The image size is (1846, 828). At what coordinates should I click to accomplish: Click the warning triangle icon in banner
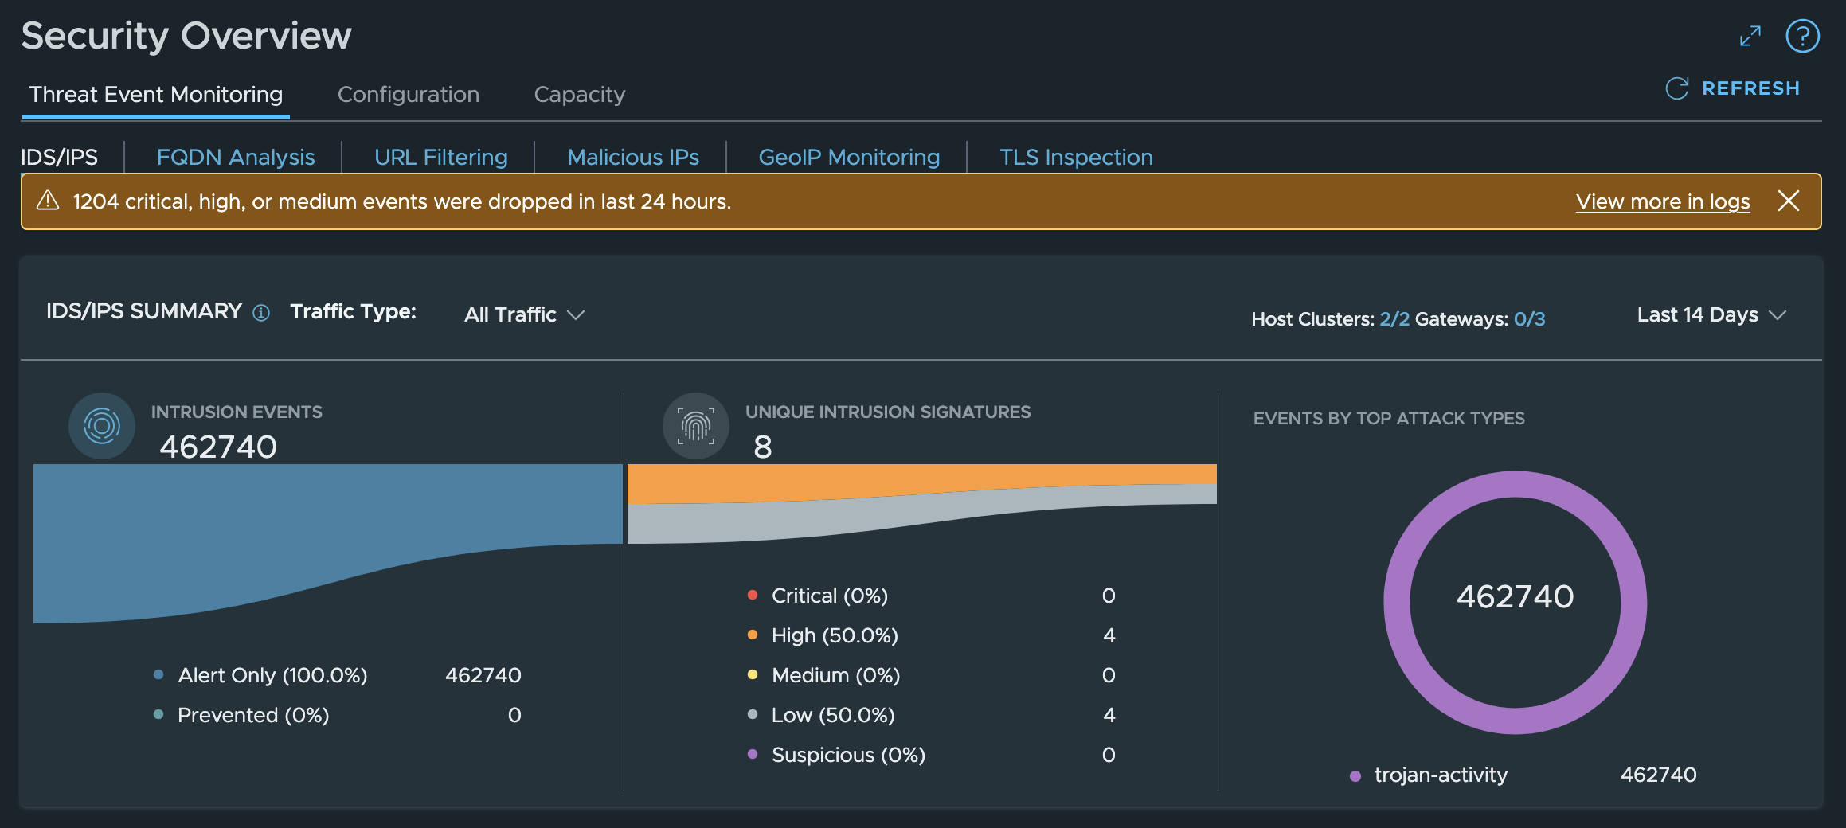point(48,201)
